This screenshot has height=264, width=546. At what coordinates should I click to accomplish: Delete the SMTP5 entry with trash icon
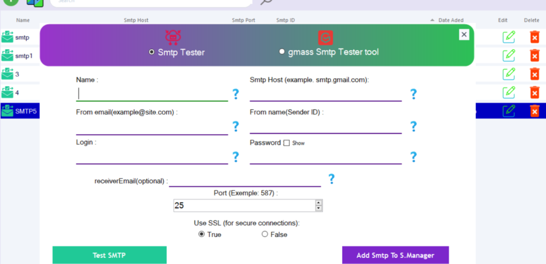coord(534,111)
